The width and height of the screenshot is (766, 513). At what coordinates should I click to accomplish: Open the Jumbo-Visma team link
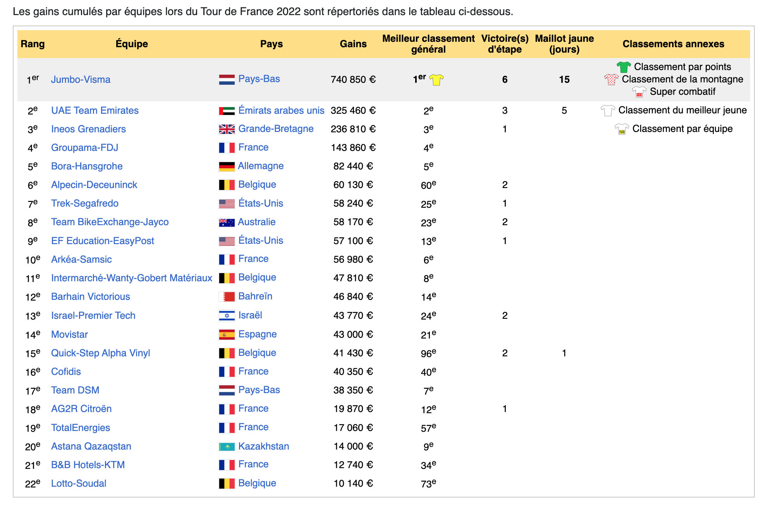[81, 80]
